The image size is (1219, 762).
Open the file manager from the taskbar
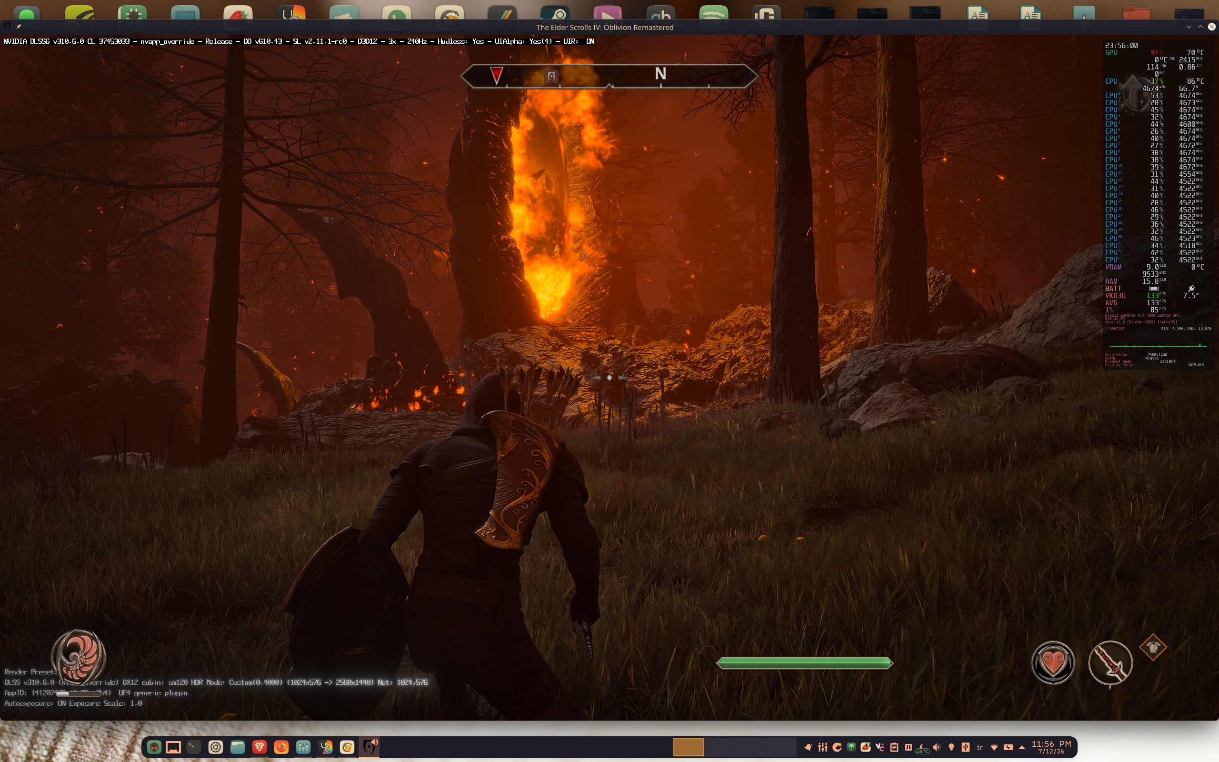[x=238, y=747]
